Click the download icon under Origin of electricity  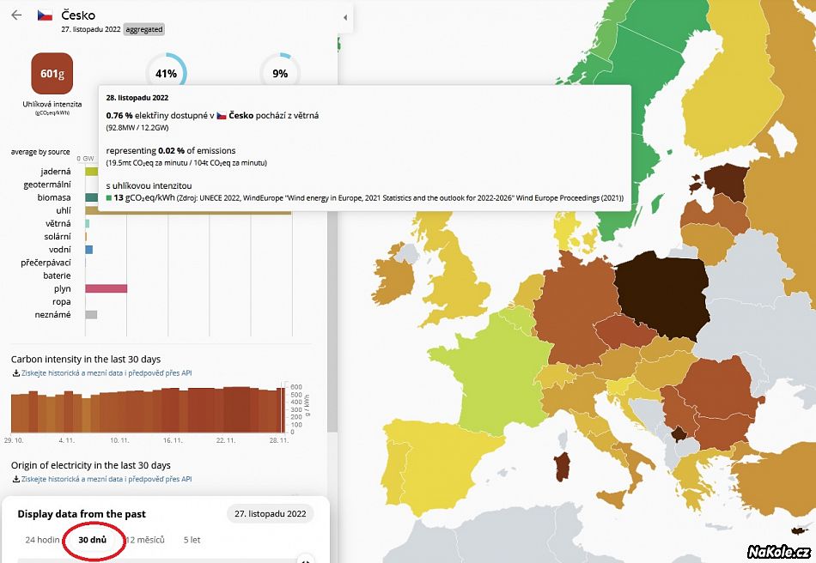pyautogui.click(x=15, y=479)
